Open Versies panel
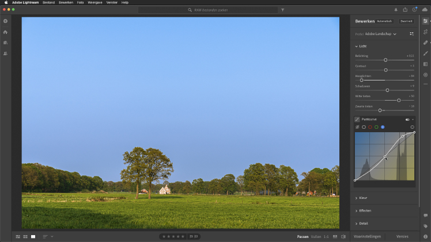Screen dimensions: 431x242 pyautogui.click(x=402, y=236)
